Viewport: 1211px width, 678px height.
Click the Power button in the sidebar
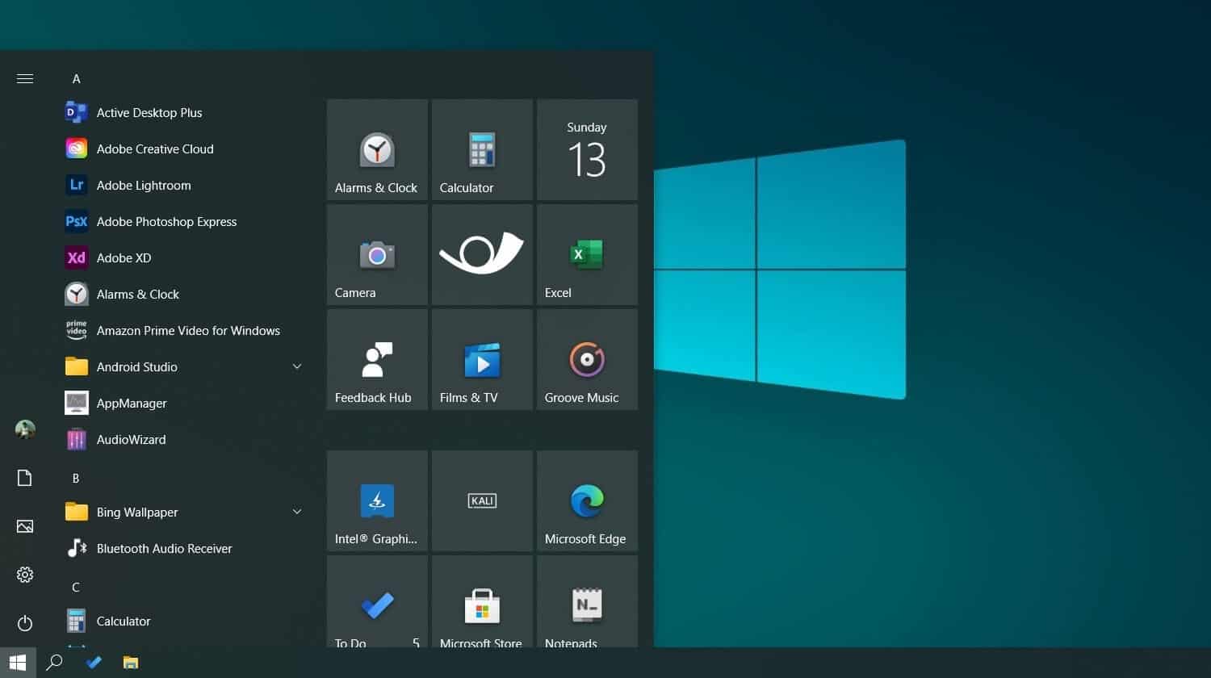click(x=24, y=623)
